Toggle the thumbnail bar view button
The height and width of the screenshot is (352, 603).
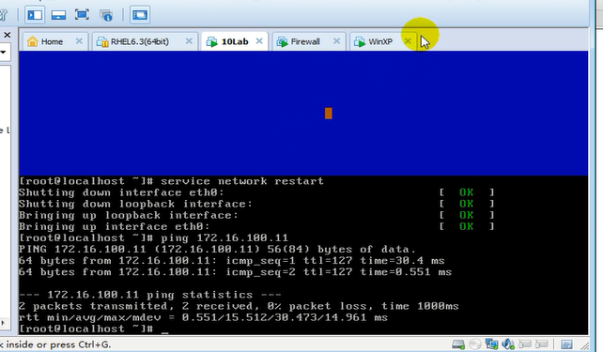pos(58,15)
